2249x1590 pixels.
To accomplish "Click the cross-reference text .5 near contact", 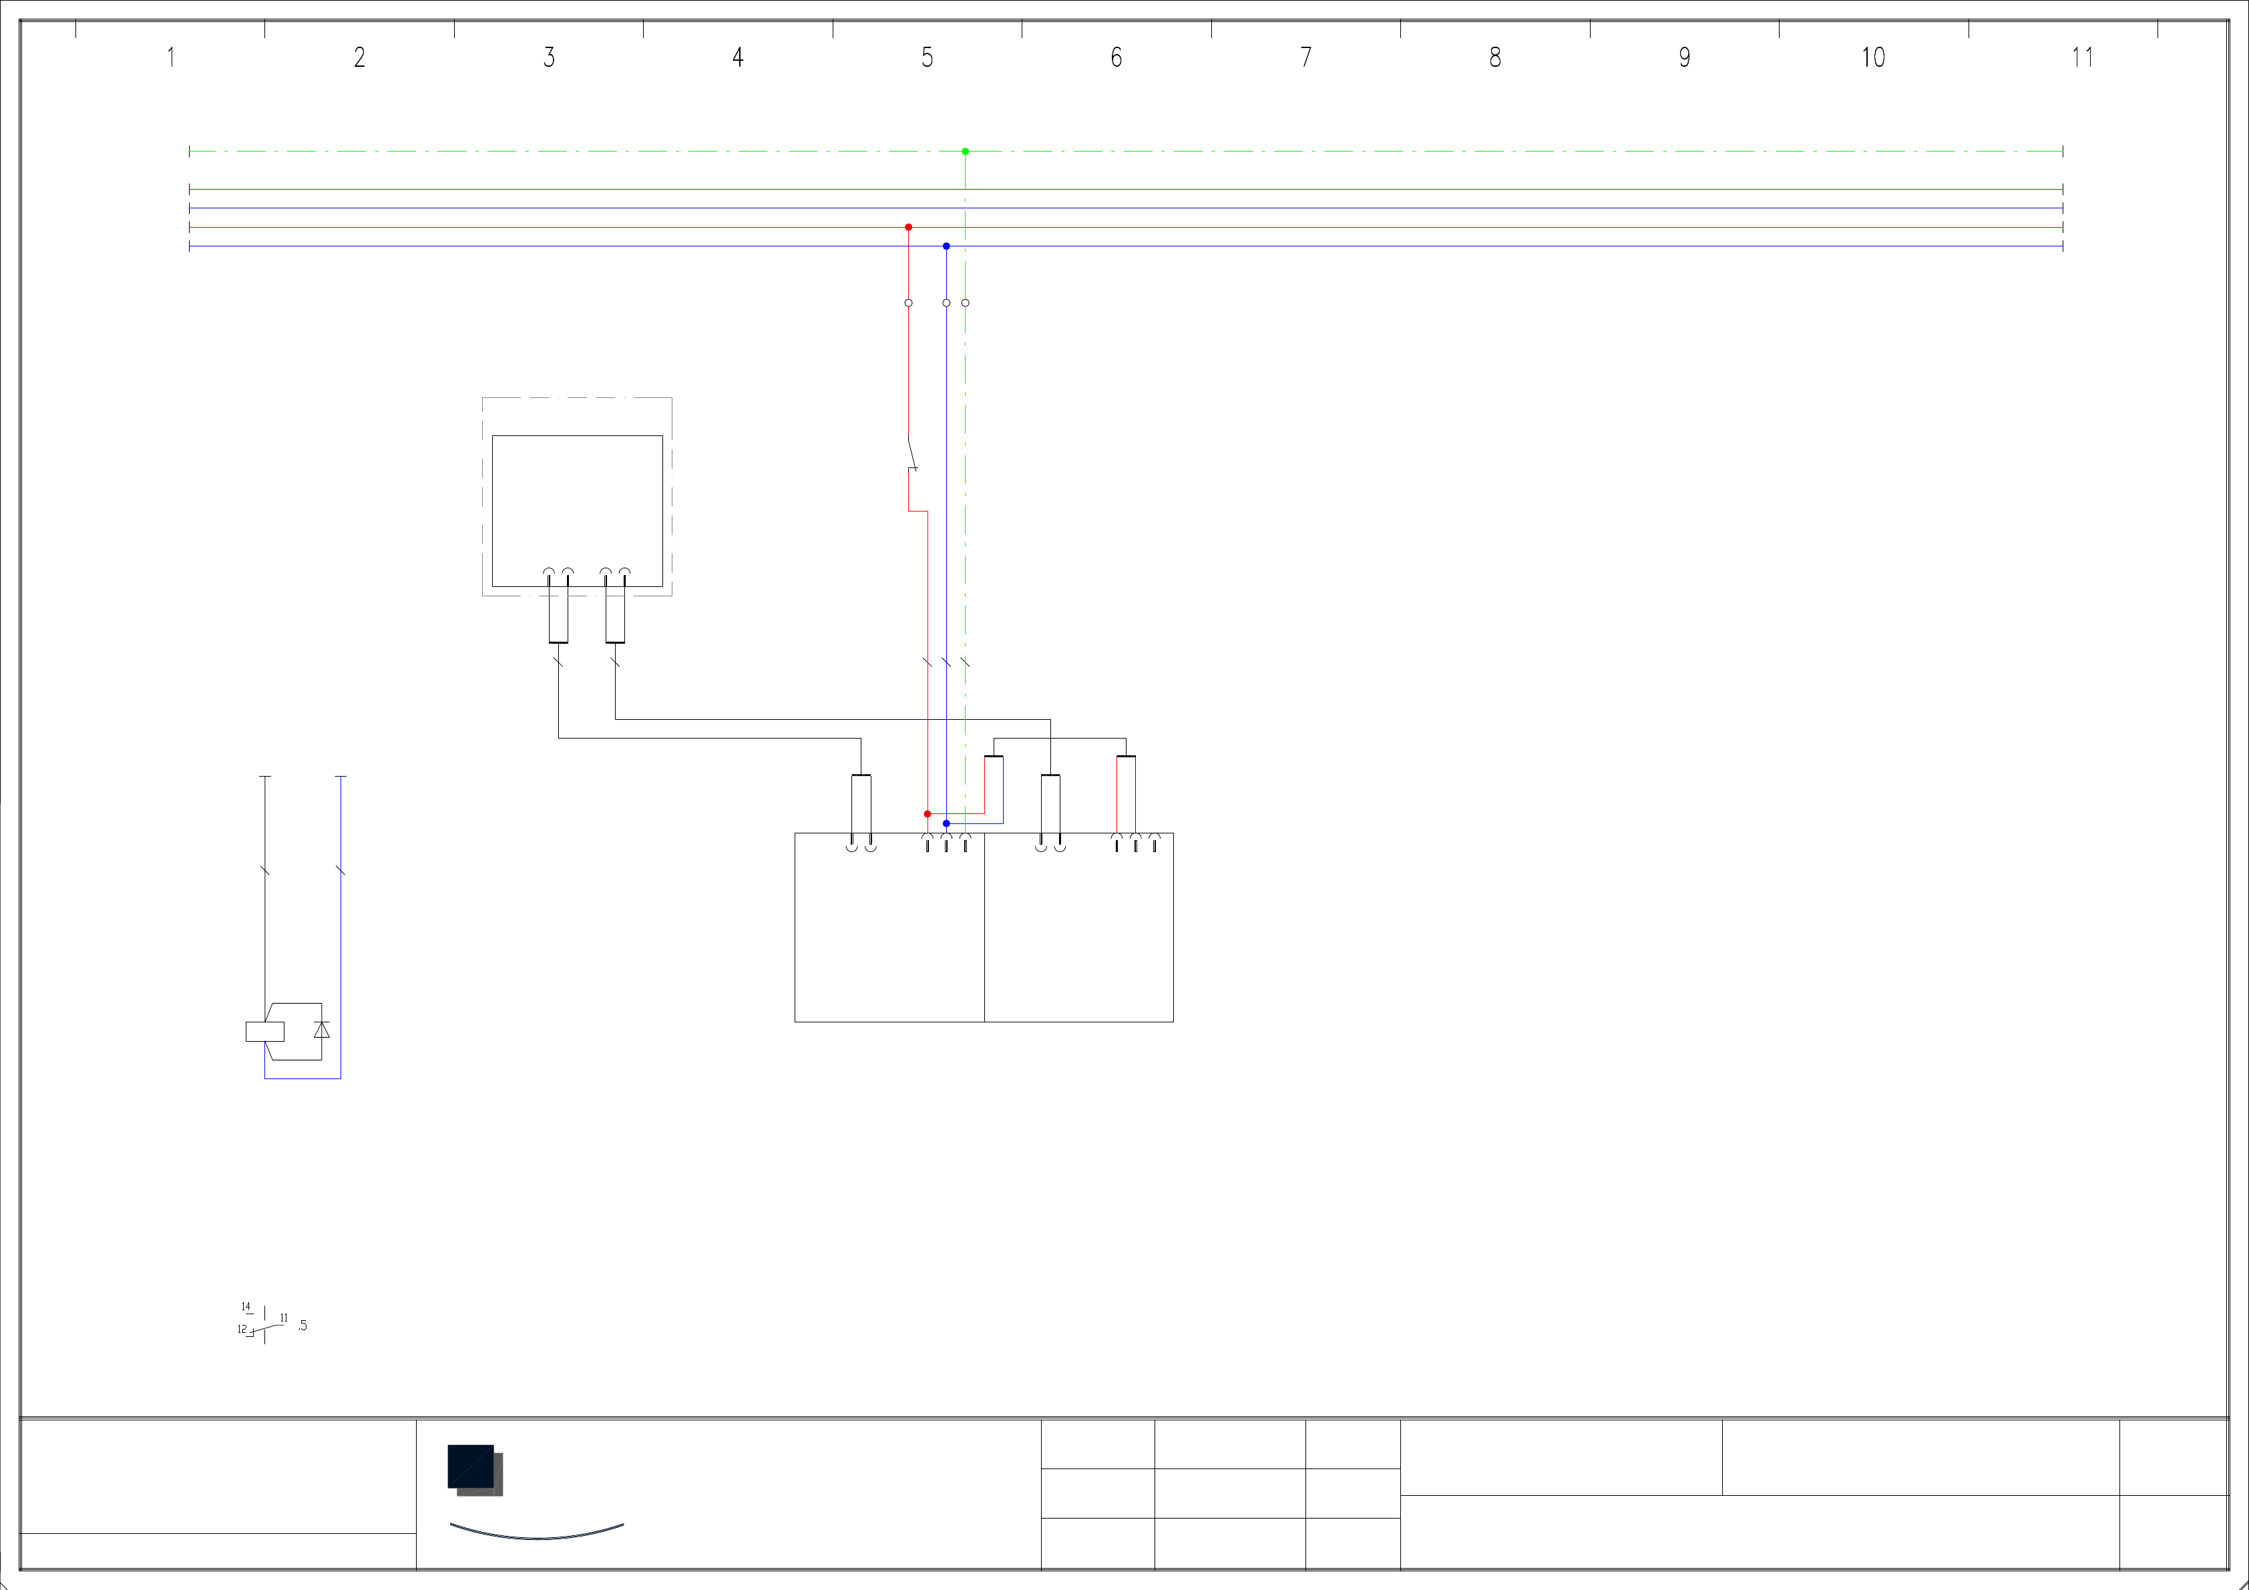I will 302,1326.
